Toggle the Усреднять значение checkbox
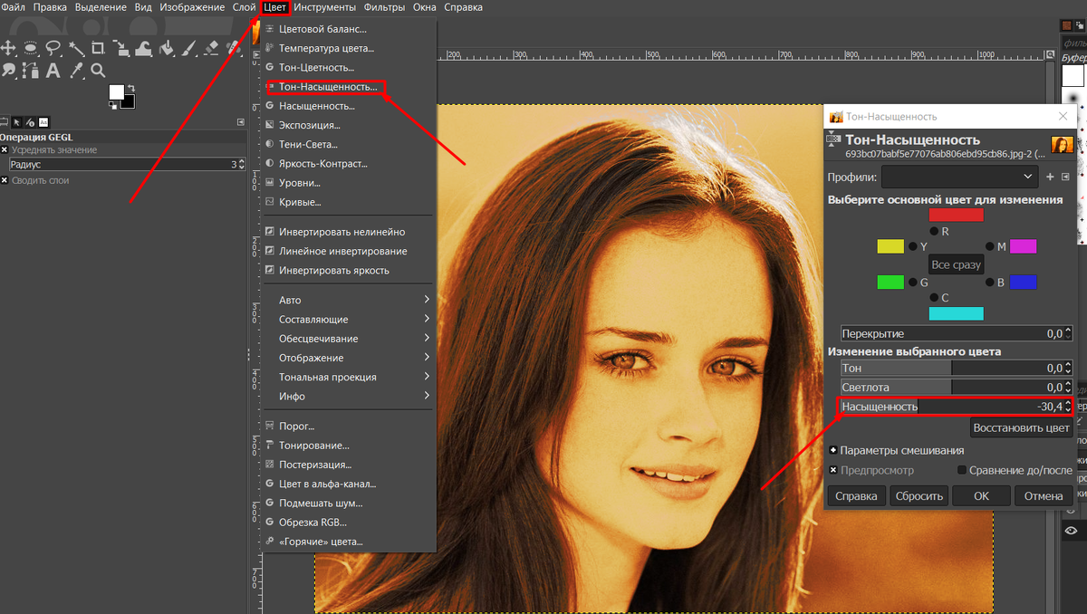Image resolution: width=1087 pixels, height=614 pixels. pyautogui.click(x=5, y=149)
